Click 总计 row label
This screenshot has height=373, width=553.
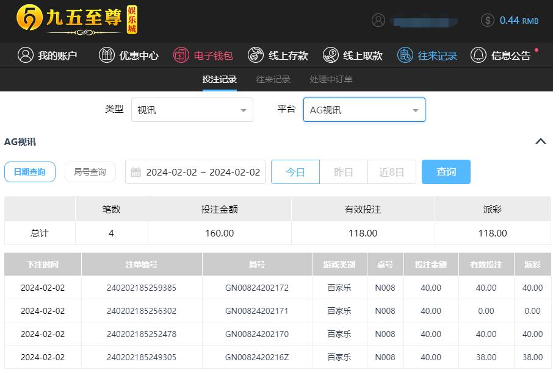(39, 233)
